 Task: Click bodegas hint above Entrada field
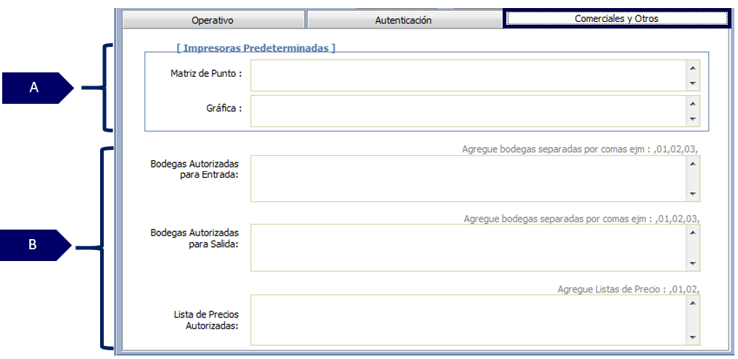click(581, 149)
